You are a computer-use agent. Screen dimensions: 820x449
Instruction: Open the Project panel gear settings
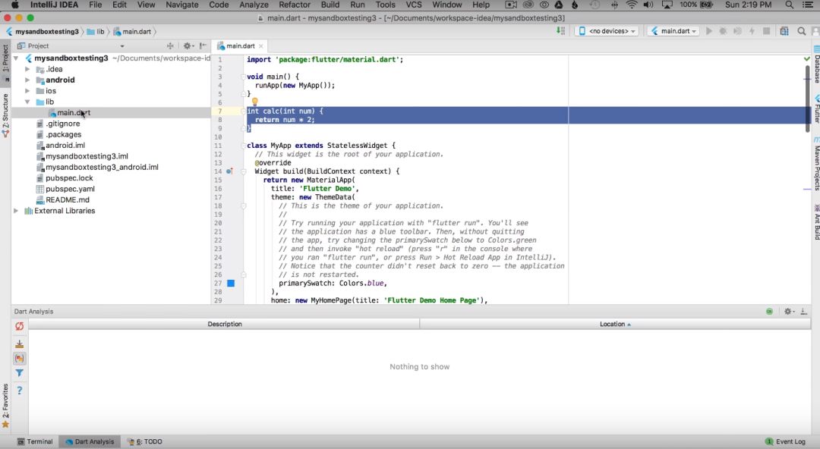pyautogui.click(x=188, y=46)
